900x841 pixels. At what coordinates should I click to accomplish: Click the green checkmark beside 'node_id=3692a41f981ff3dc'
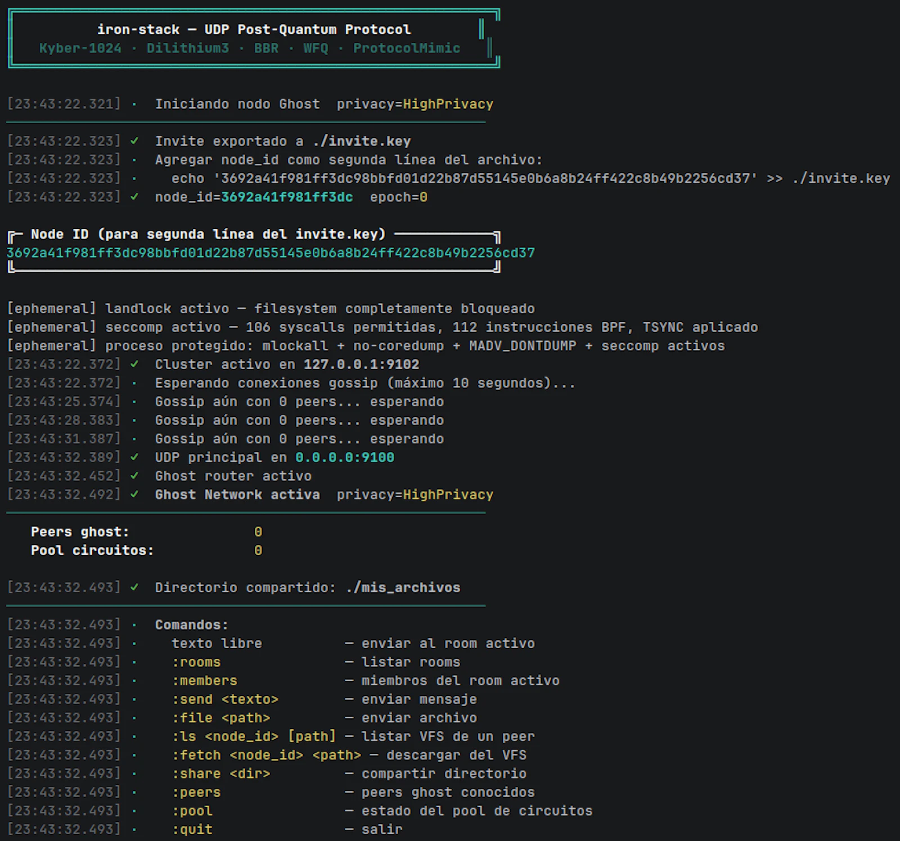click(134, 196)
